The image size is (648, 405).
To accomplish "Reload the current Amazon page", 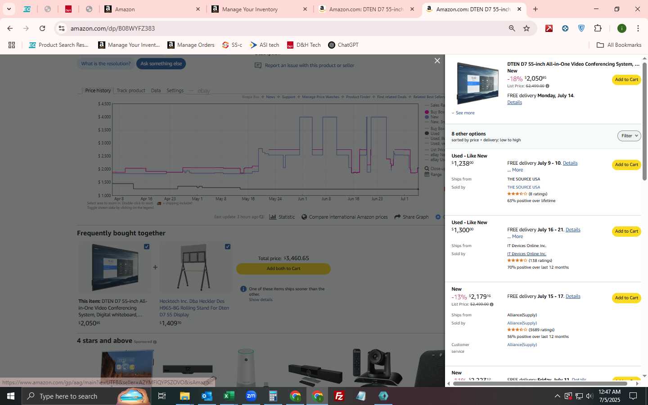I will tap(42, 28).
